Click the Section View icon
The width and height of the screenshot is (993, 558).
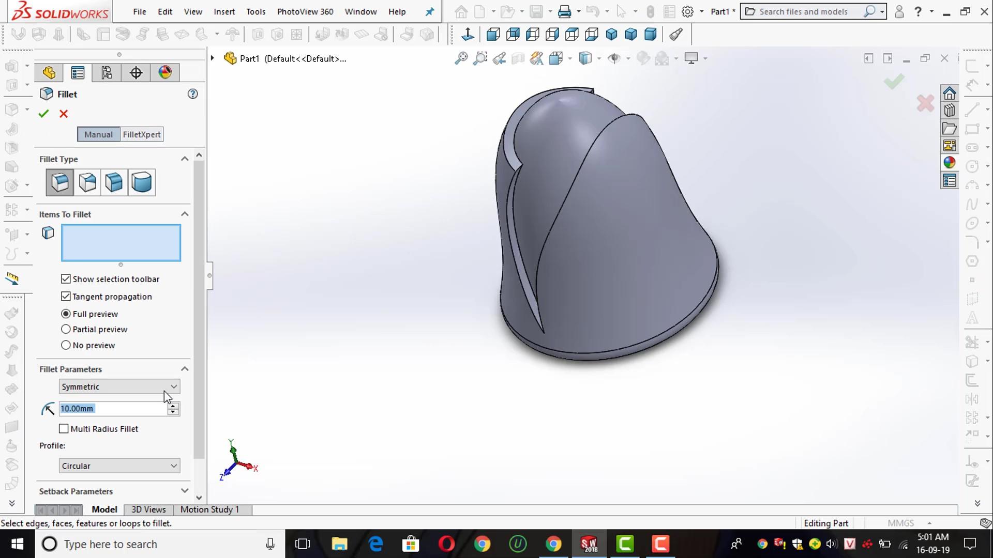coord(518,58)
